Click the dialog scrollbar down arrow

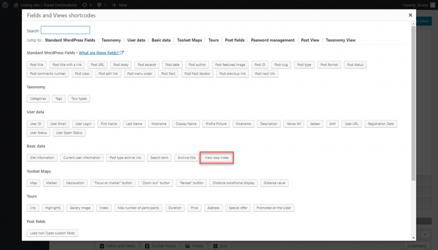(414, 238)
